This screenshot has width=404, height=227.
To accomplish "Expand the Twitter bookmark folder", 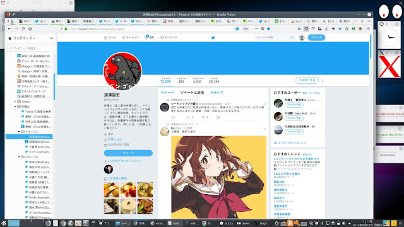I will (15, 102).
